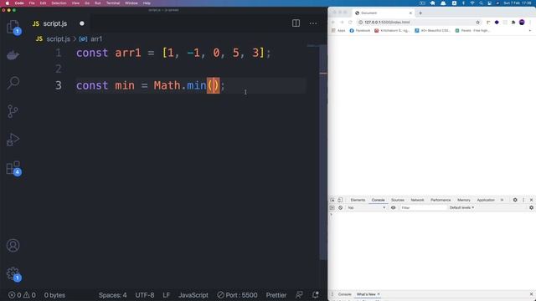Open the Code menu in menu bar
The width and height of the screenshot is (536, 301).
point(19,3)
